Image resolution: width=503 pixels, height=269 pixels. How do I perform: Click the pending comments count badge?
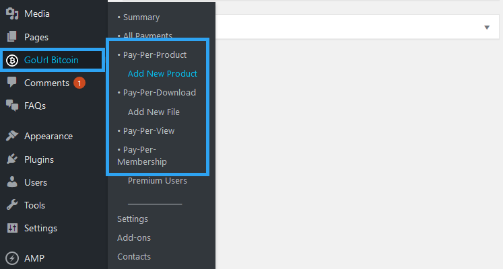click(x=79, y=83)
